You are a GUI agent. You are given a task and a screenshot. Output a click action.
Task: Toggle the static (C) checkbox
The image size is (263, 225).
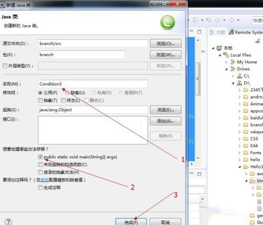[x=86, y=100]
